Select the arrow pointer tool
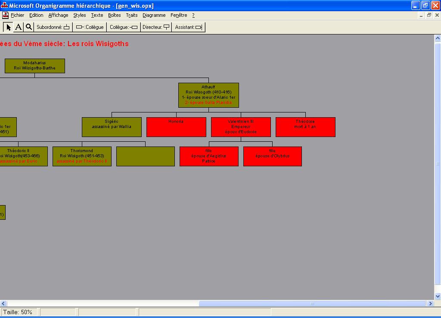441x318 pixels. (x=8, y=27)
